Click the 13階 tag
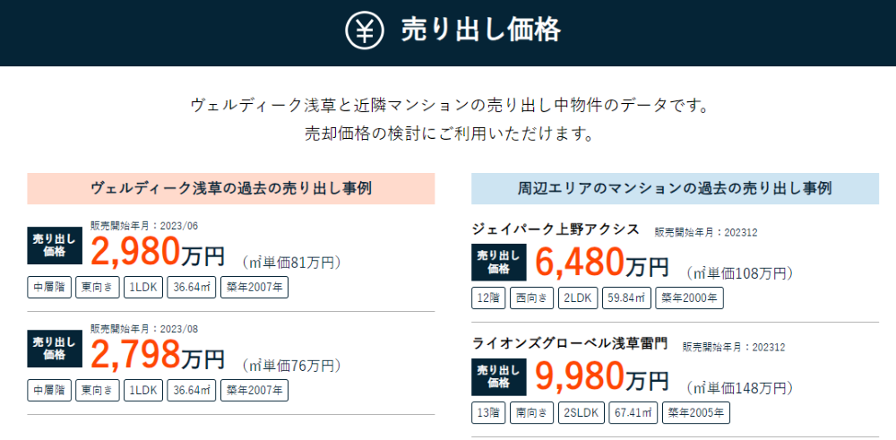 click(x=488, y=413)
